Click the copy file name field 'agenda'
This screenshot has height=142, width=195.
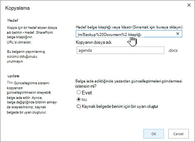pos(120,50)
